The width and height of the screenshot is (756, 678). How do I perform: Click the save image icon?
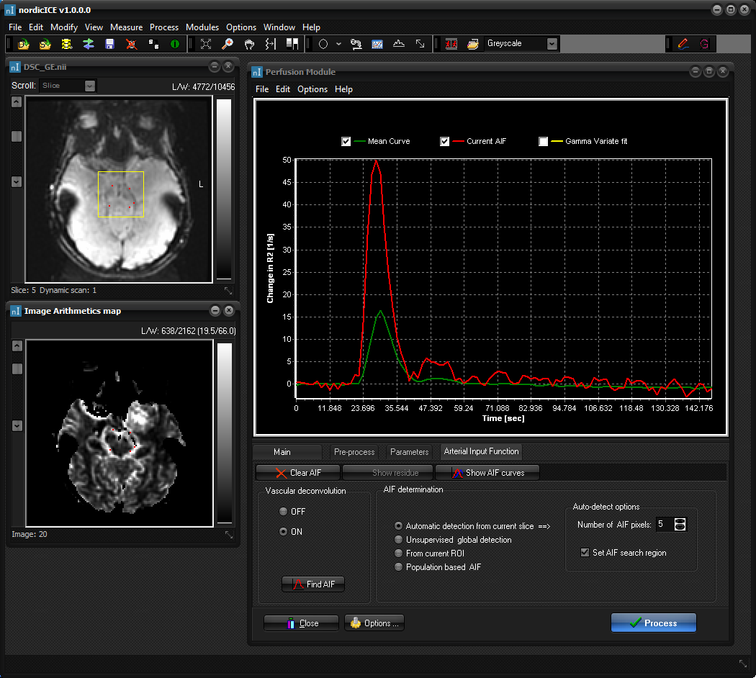pyautogui.click(x=109, y=44)
